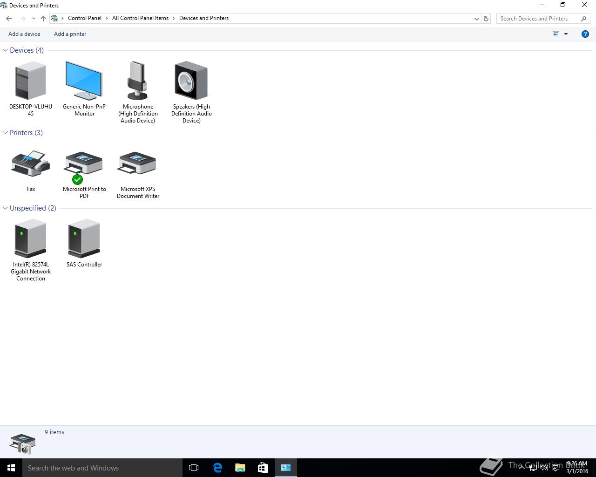The image size is (596, 477).
Task: Click the Printers (3) group header text
Action: [x=26, y=132]
